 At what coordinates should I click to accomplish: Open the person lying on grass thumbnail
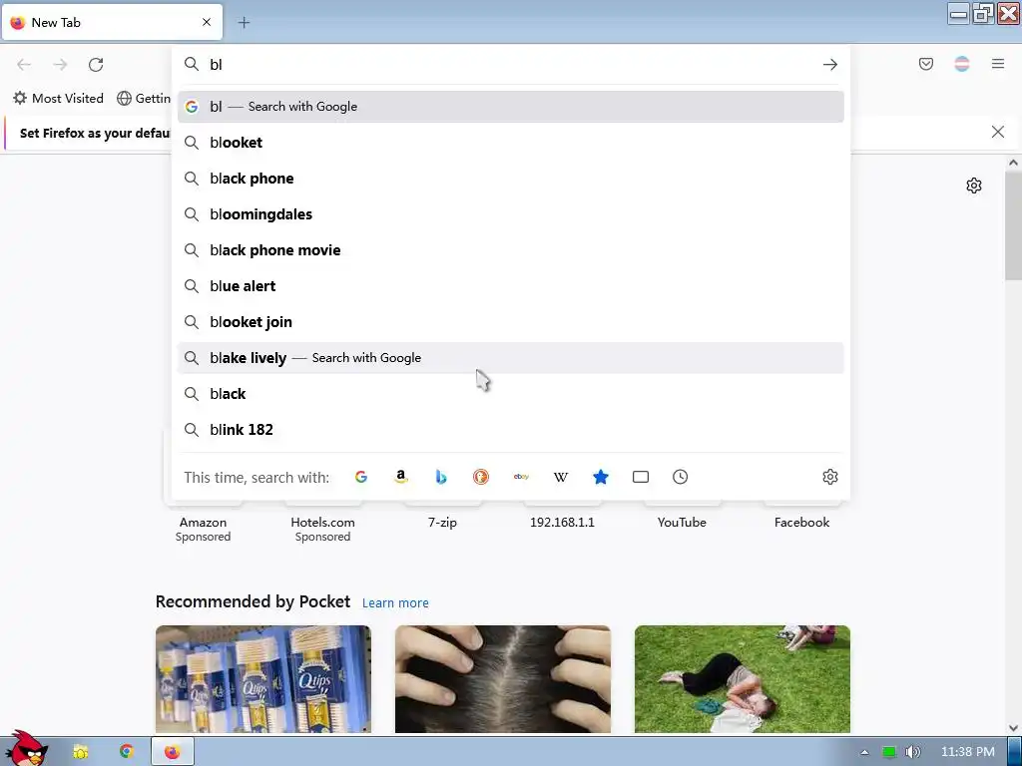[743, 679]
